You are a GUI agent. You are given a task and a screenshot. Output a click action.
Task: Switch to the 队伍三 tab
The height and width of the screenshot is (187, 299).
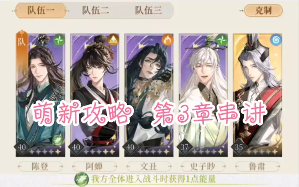(148, 10)
